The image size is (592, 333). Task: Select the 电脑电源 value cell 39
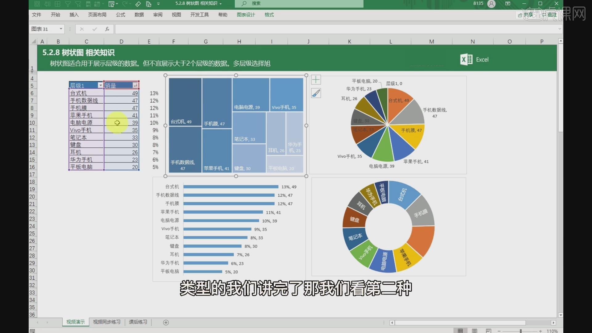click(121, 123)
